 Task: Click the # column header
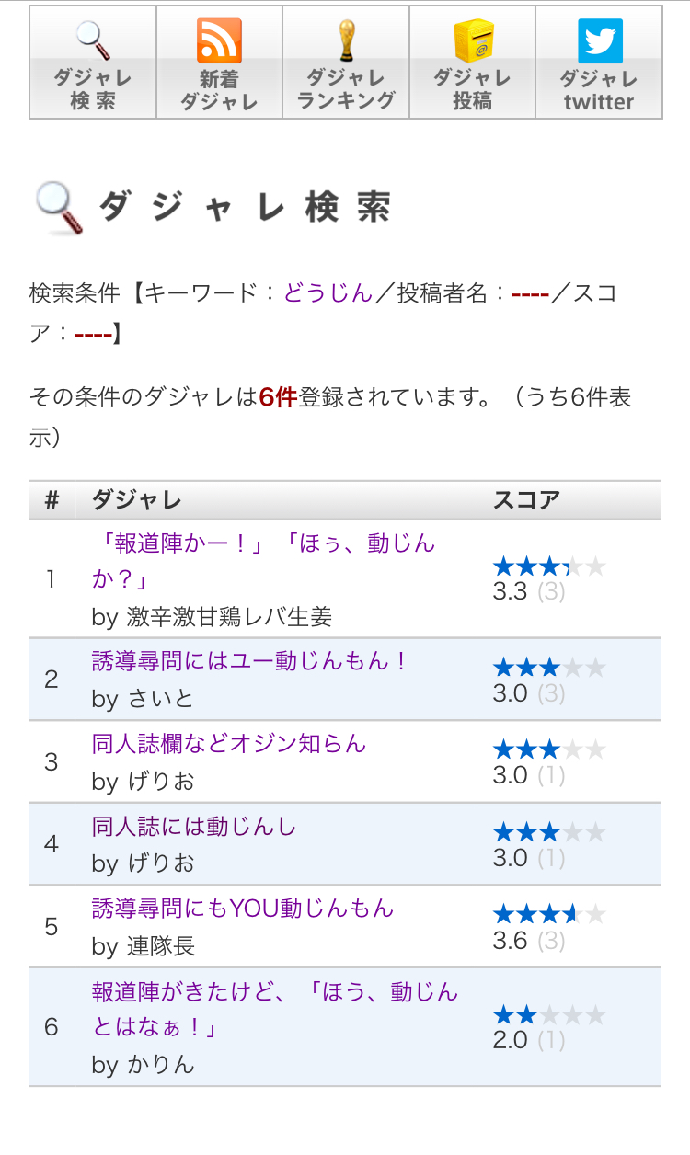coord(52,500)
